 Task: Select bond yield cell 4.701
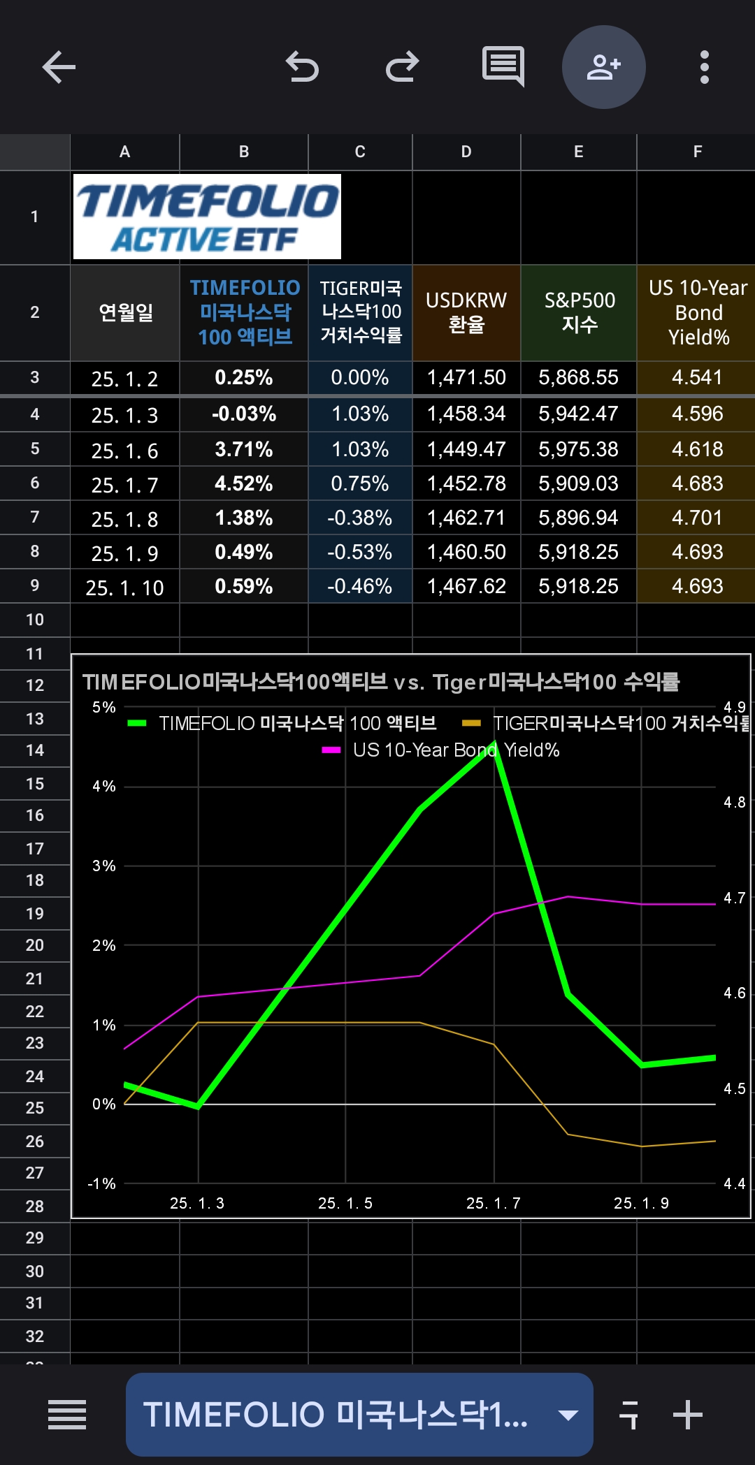(x=697, y=518)
